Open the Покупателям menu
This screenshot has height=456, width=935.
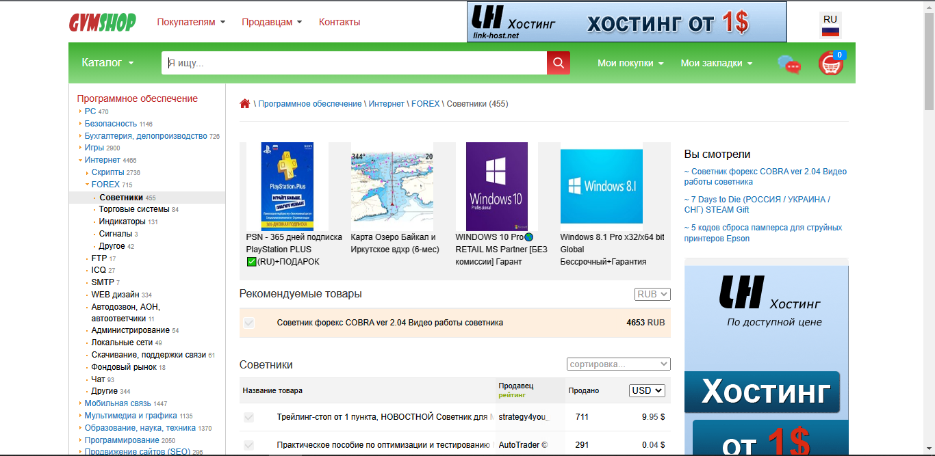tap(191, 22)
